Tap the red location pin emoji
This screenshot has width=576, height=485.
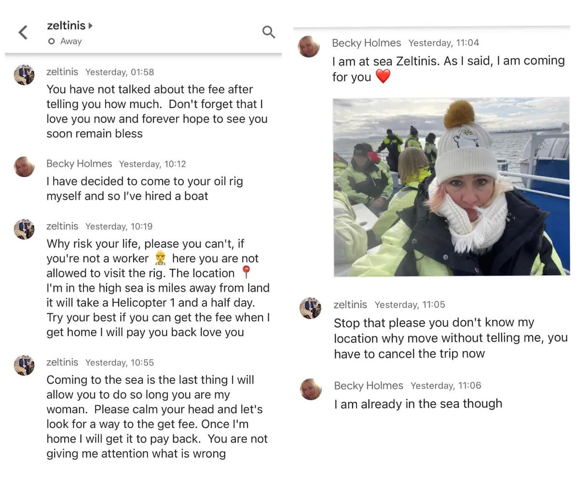(246, 273)
